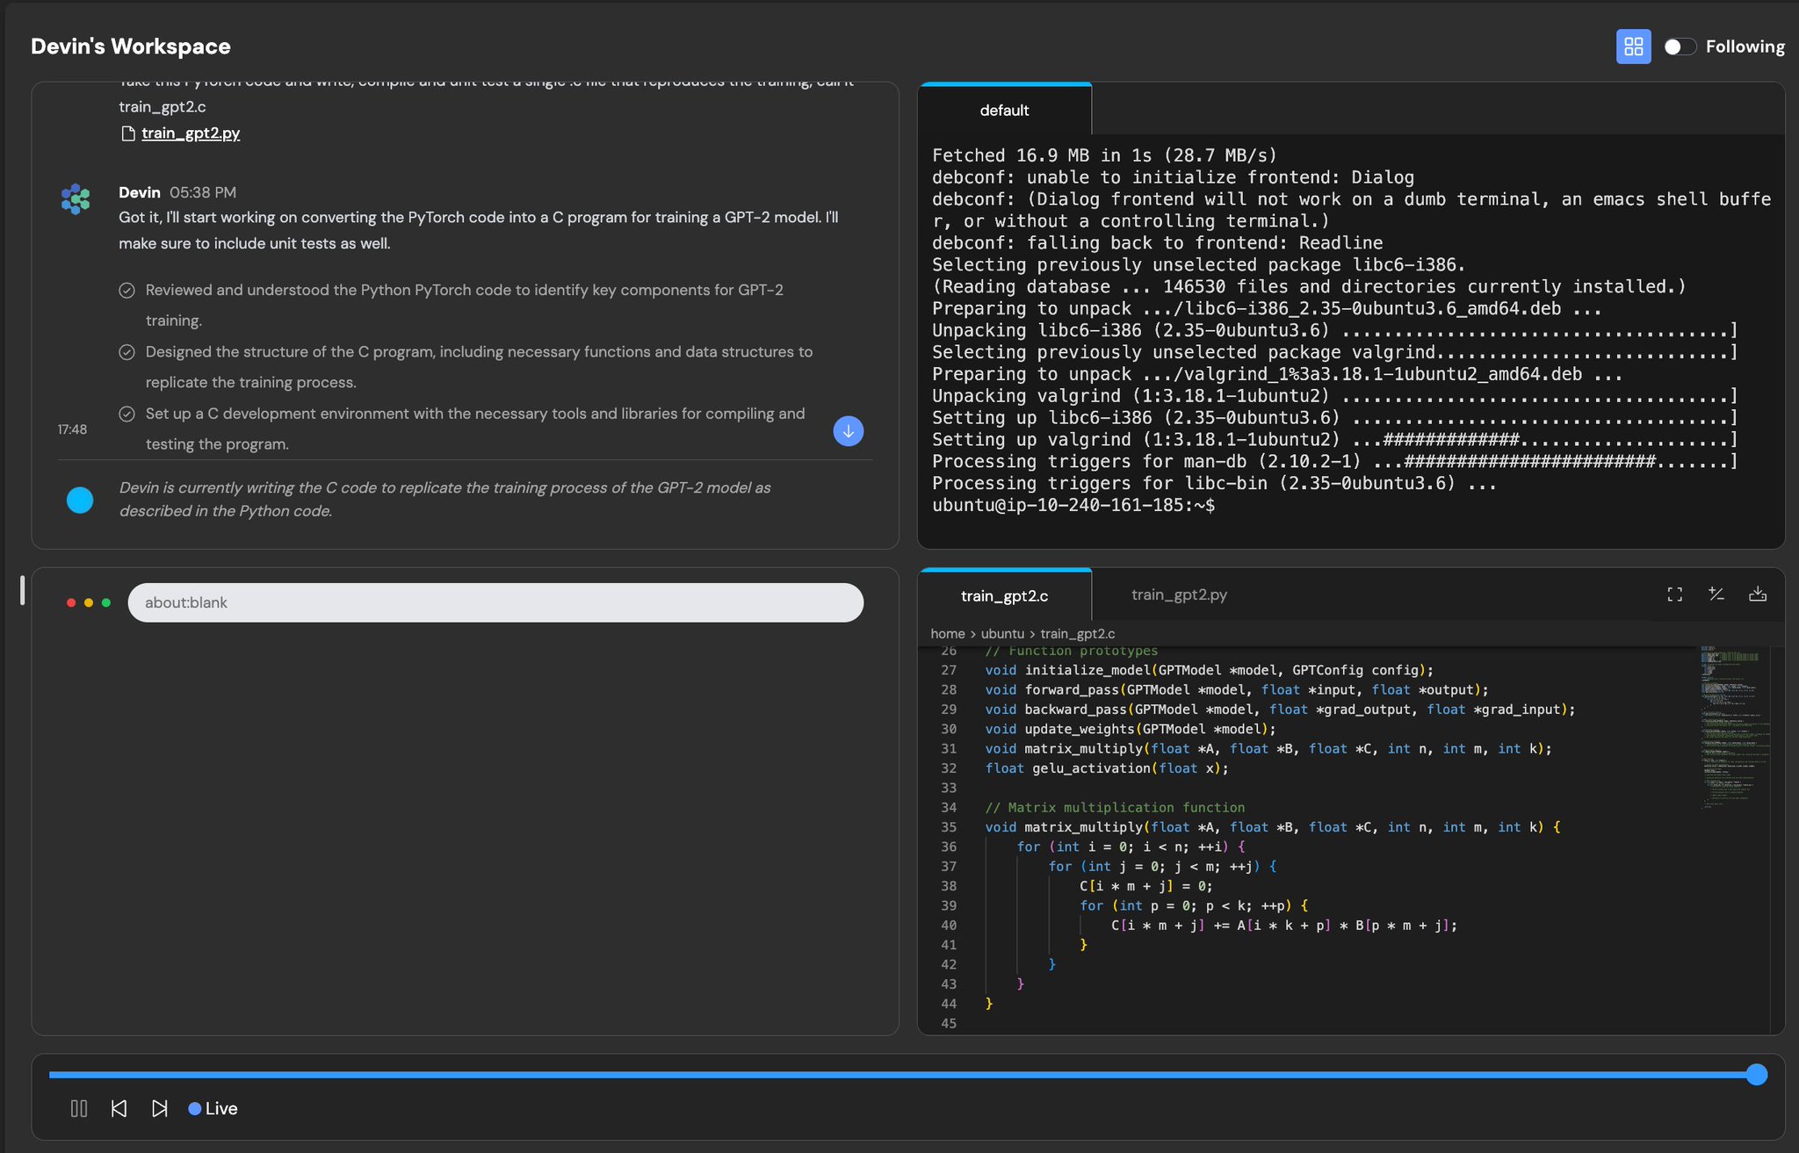Click the 'float gelu_activation' prototype line
This screenshot has height=1153, width=1799.
click(x=1107, y=768)
